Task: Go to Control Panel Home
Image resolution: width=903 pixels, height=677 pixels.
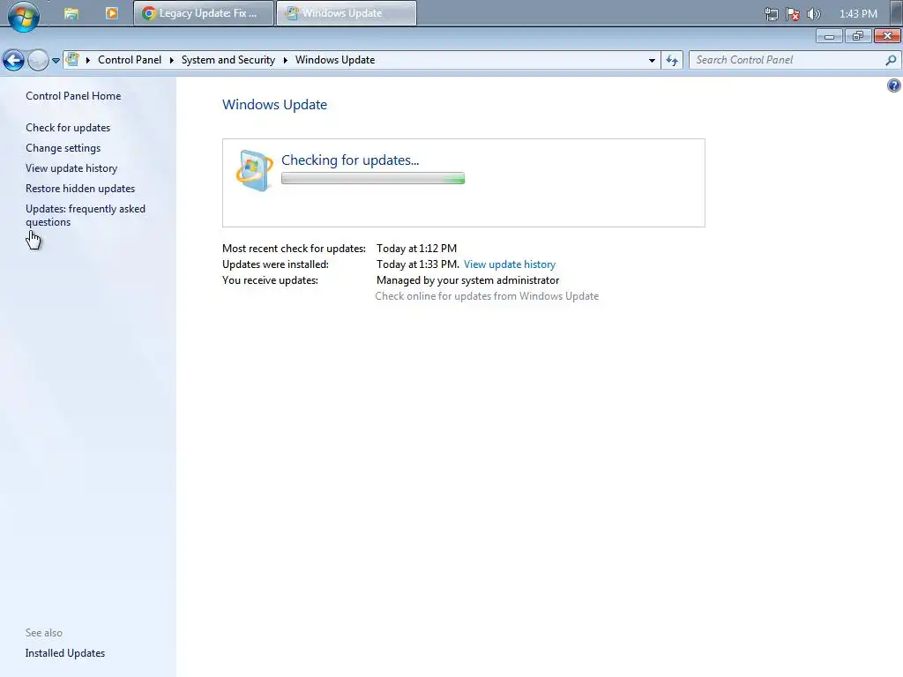Action: (x=73, y=96)
